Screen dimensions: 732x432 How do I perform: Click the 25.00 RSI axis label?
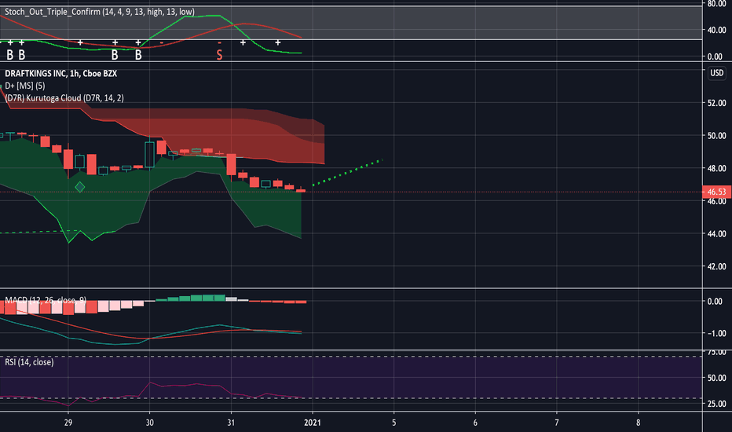click(x=716, y=404)
